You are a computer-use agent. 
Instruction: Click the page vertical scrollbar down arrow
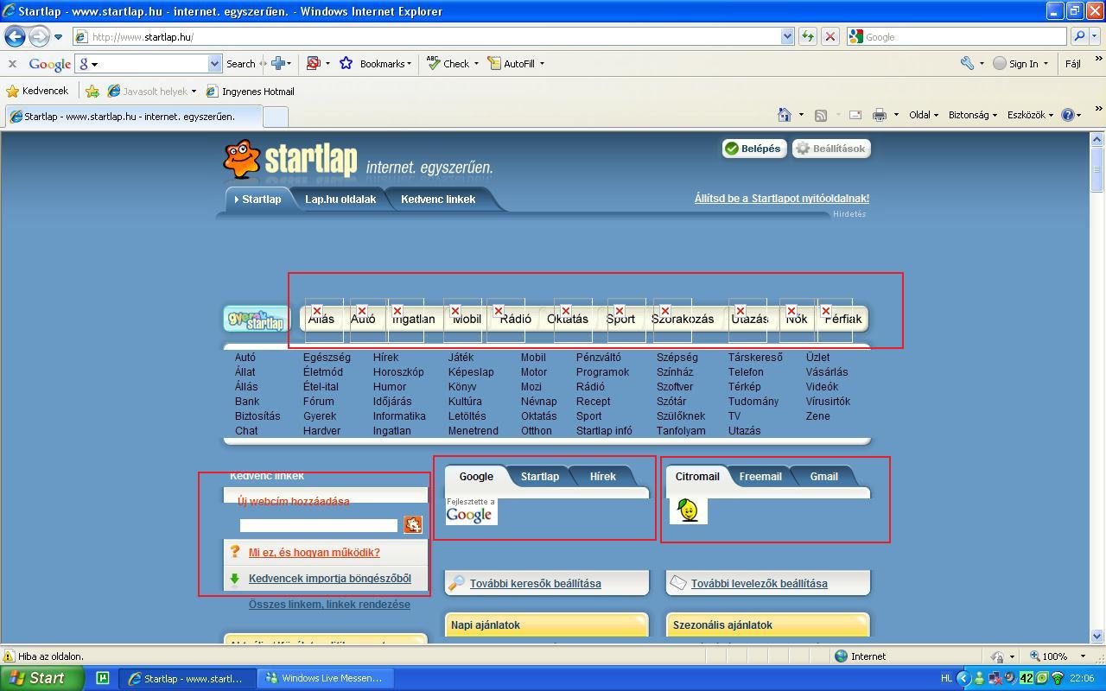point(1097,637)
